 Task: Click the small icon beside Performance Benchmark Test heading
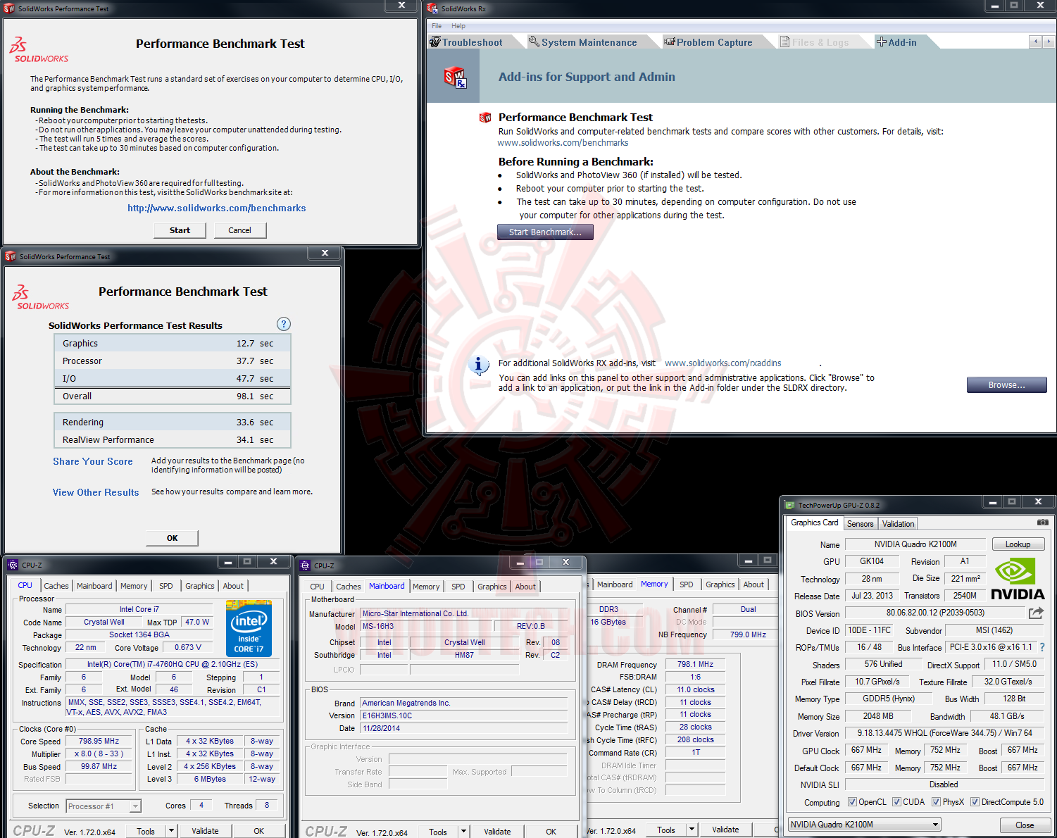[x=485, y=118]
